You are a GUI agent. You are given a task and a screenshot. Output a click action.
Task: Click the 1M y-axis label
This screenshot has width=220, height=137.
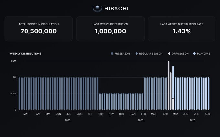14,77
